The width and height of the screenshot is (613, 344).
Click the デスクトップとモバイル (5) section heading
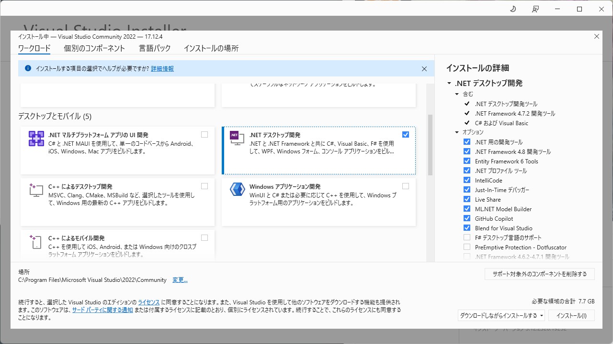55,116
